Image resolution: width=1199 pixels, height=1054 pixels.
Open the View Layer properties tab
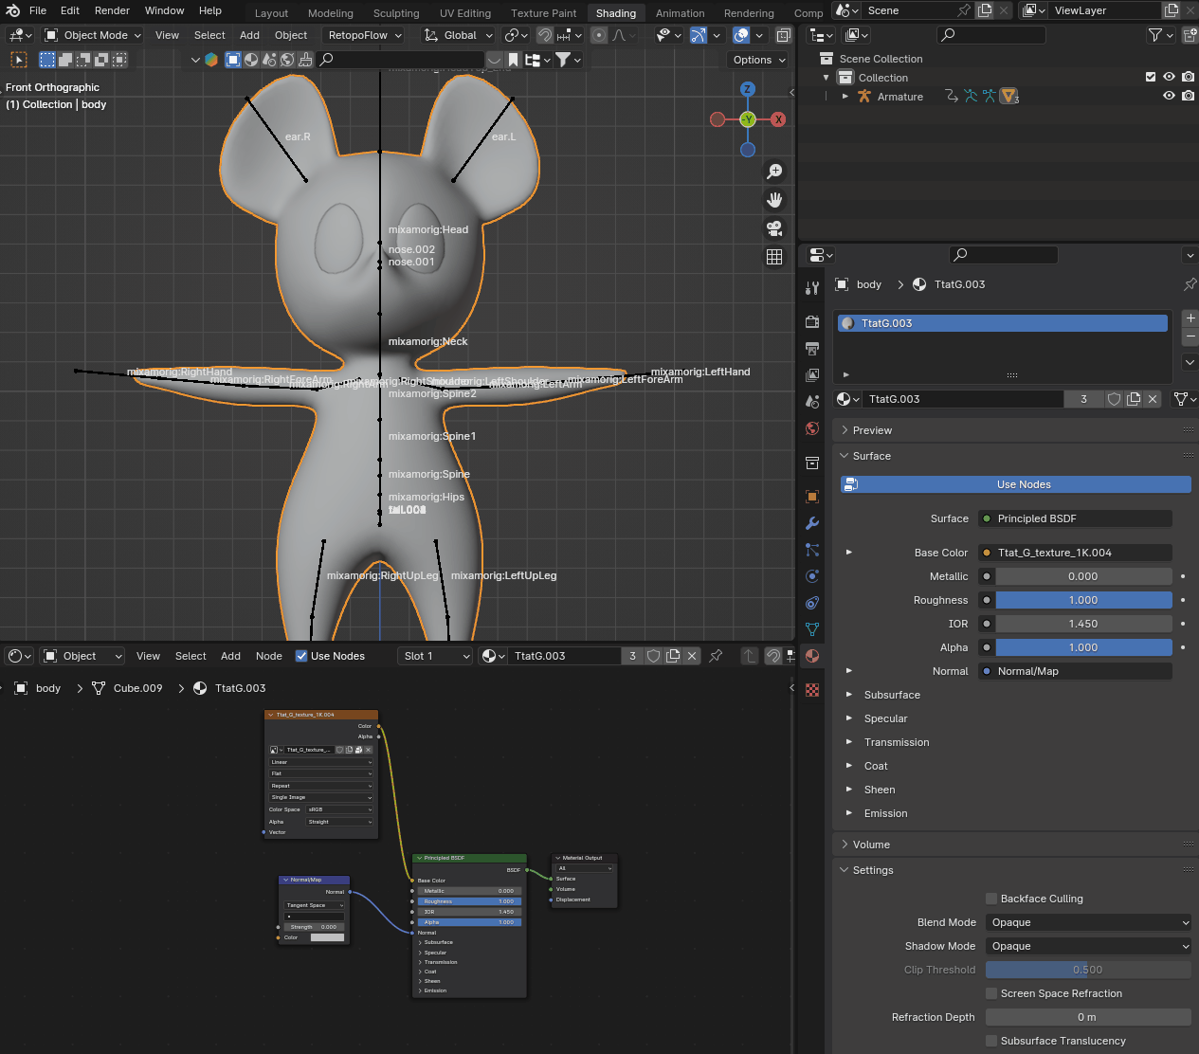[812, 375]
